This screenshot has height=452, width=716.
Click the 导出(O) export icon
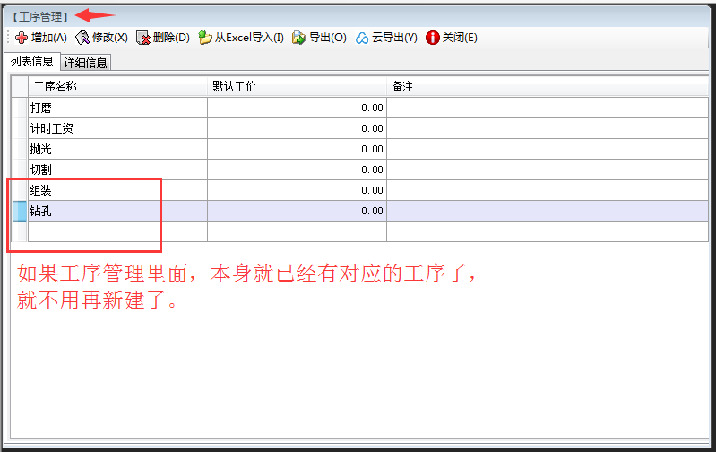click(298, 38)
